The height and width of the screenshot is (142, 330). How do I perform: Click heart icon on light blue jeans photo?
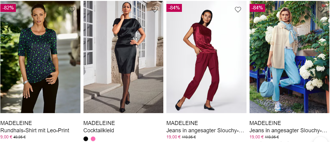coord(321,9)
